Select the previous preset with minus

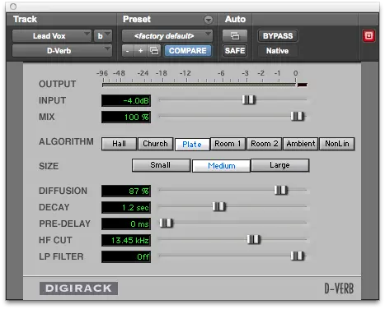coord(128,51)
